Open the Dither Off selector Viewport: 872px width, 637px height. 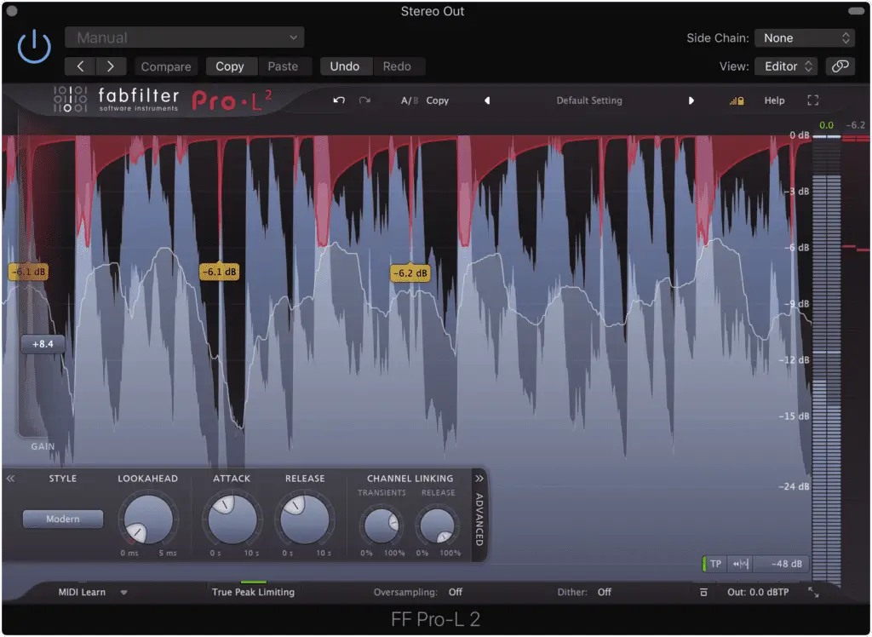pyautogui.click(x=605, y=593)
